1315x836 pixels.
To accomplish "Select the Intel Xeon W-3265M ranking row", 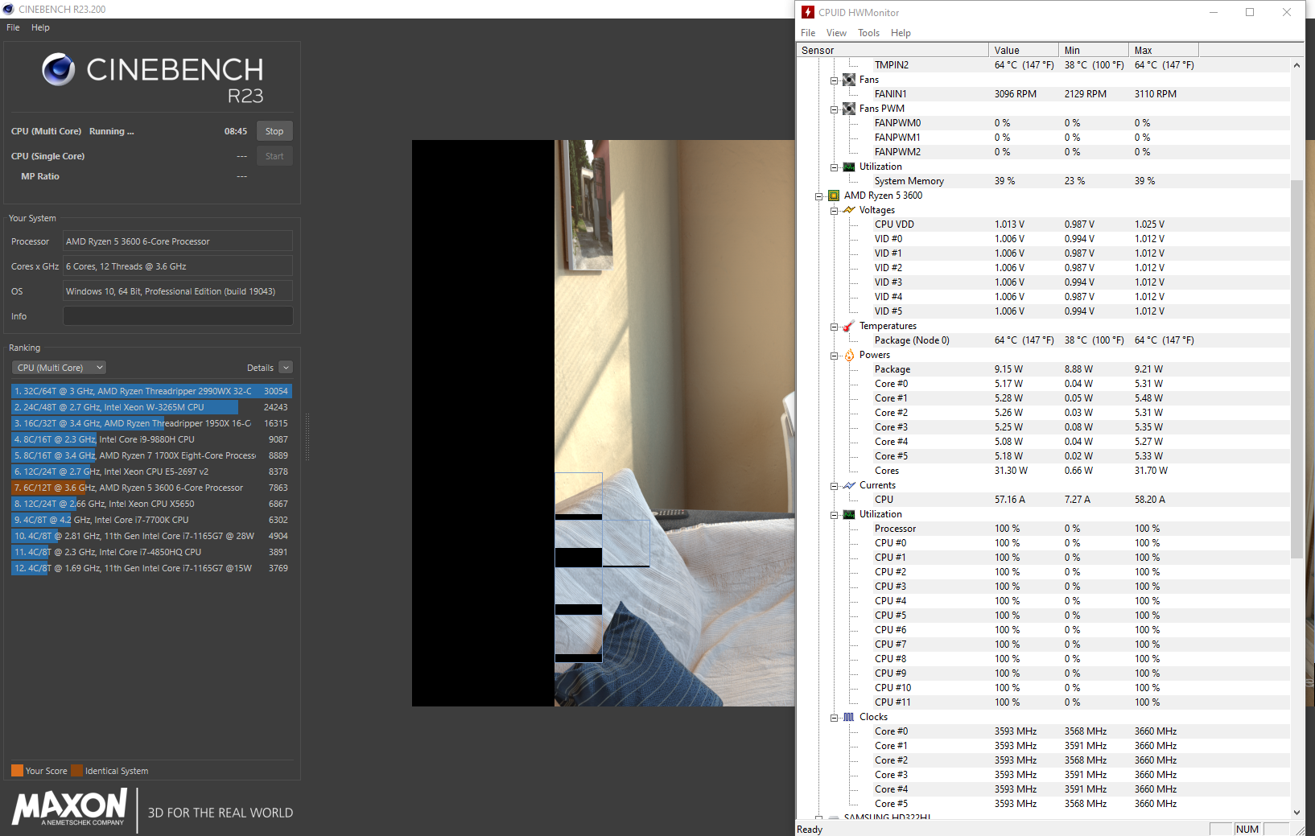I will tap(151, 407).
